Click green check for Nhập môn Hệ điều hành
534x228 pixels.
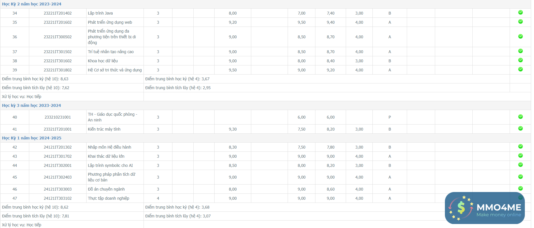(520, 147)
